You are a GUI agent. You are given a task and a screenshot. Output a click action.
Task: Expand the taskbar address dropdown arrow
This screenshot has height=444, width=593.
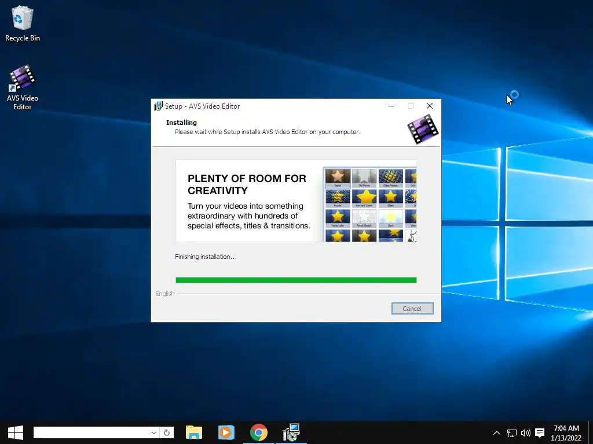154,432
